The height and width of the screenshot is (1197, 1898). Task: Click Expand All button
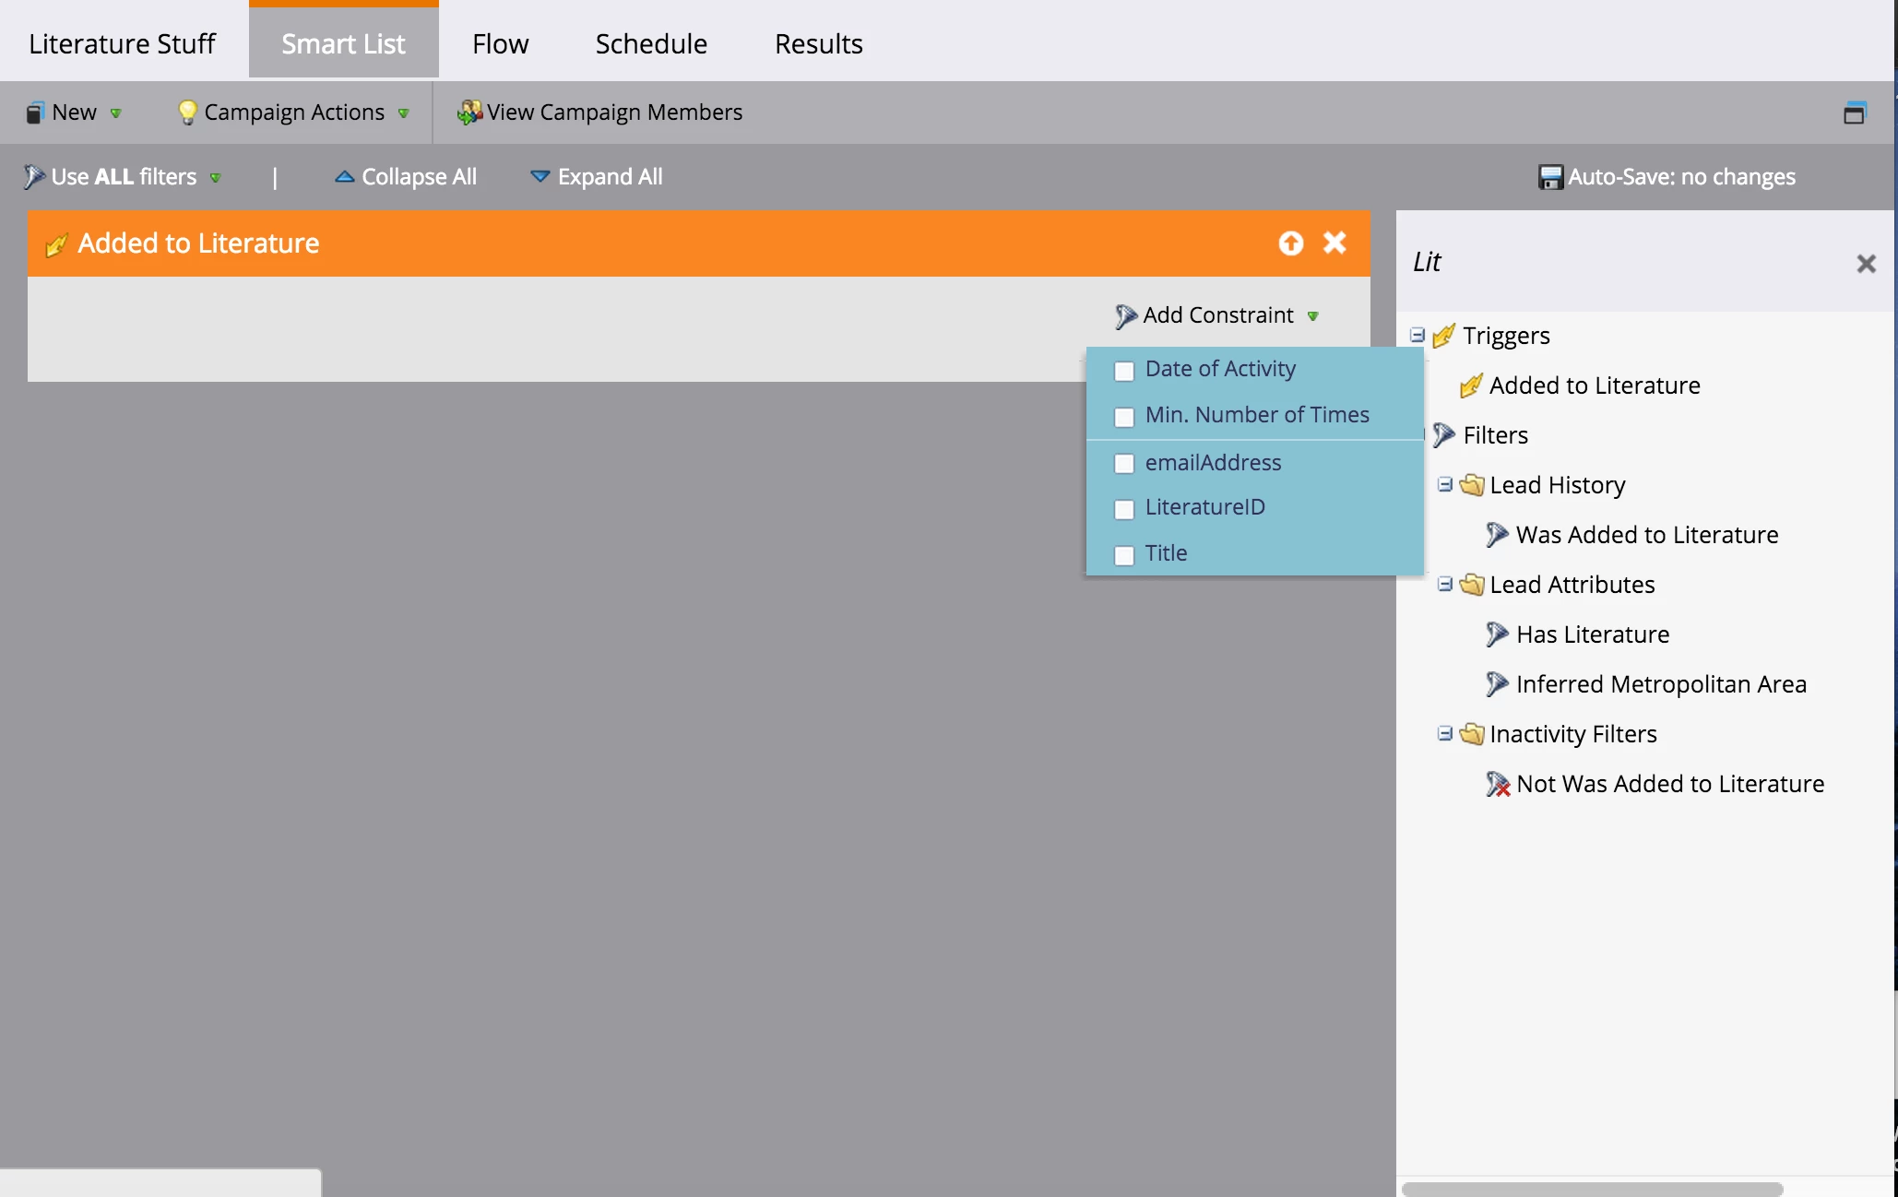click(x=597, y=177)
